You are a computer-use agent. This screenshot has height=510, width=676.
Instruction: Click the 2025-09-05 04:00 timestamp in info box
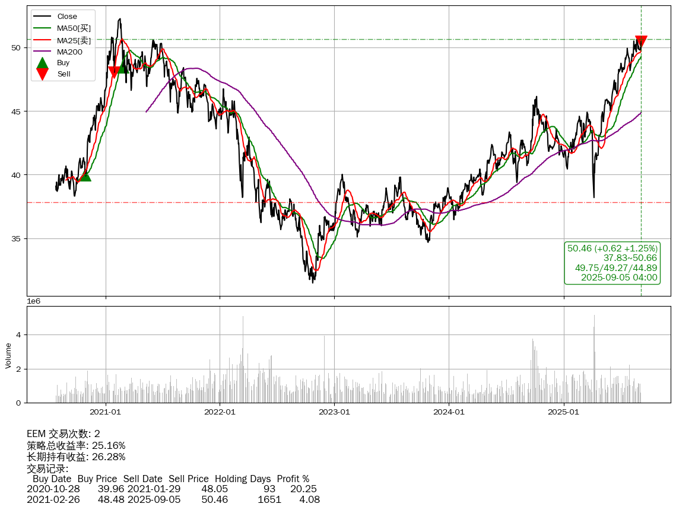point(619,277)
